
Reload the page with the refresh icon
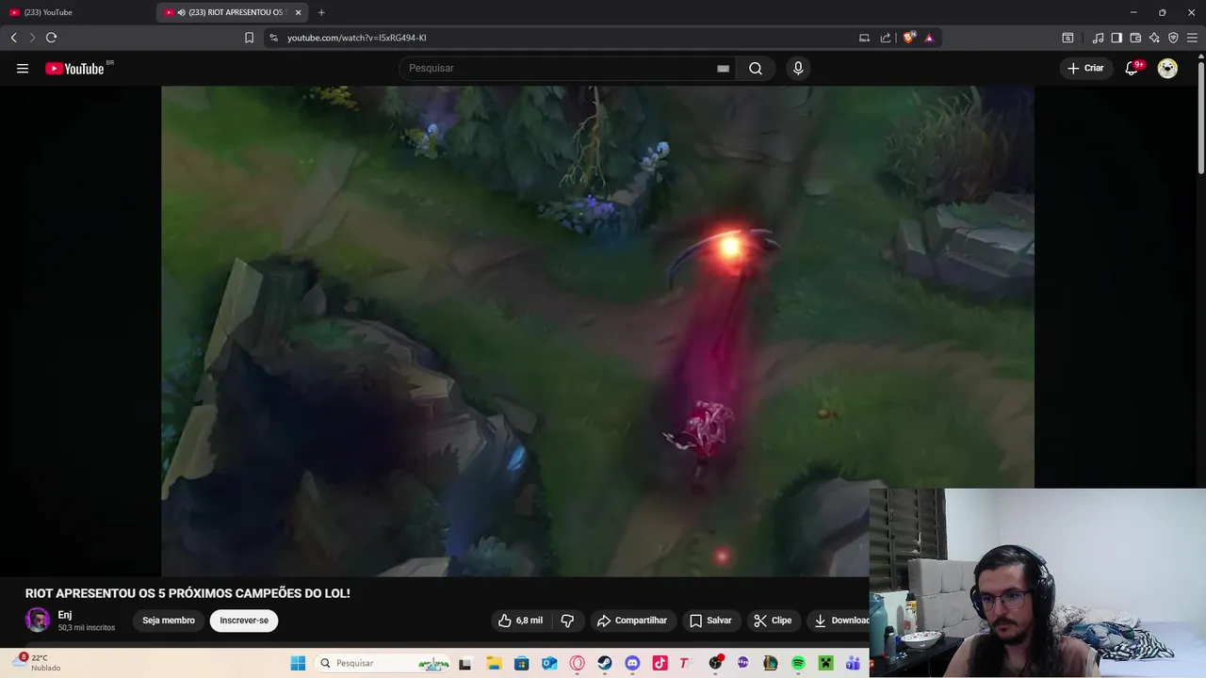(x=52, y=38)
